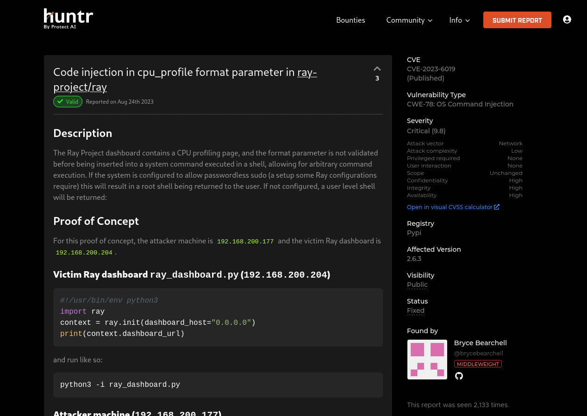Click the Critical (9.8) severity value

426,131
